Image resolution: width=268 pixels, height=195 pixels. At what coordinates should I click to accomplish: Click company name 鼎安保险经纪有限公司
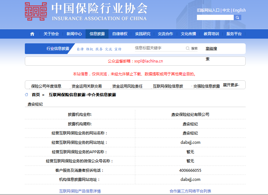[x=190, y=115]
